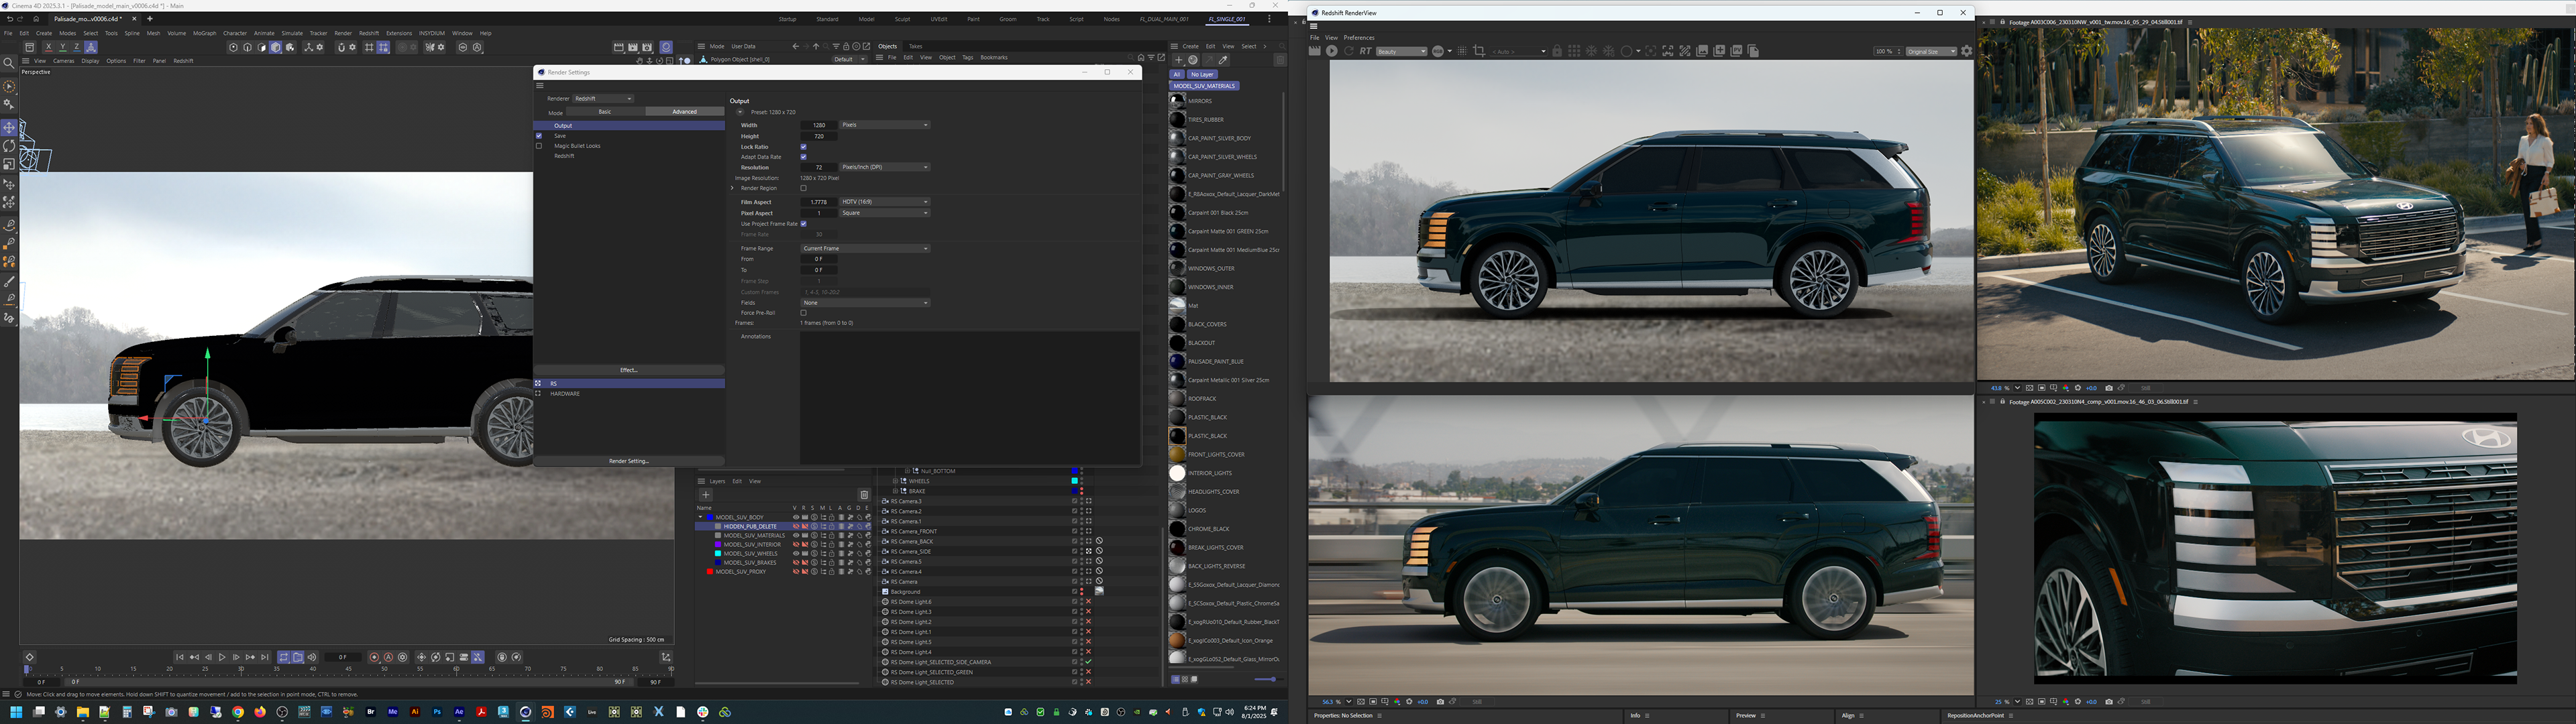2576x724 pixels.
Task: Toggle X axis lock in toolbar
Action: click(x=48, y=47)
